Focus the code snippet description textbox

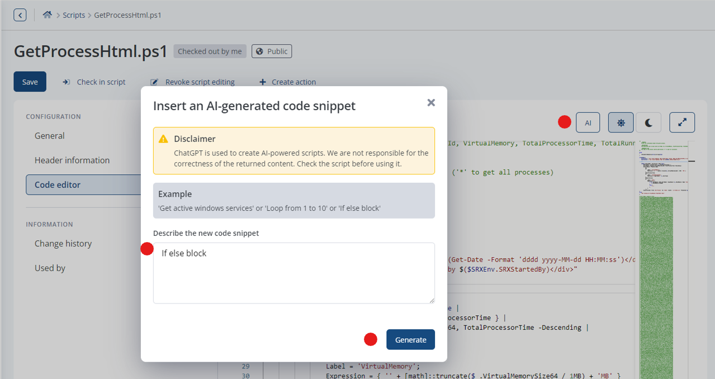point(294,273)
